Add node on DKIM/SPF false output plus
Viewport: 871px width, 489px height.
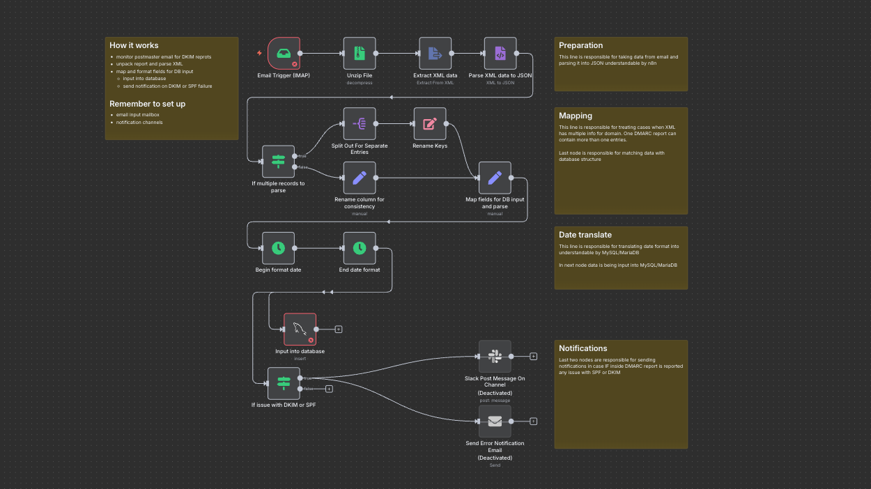tap(329, 389)
